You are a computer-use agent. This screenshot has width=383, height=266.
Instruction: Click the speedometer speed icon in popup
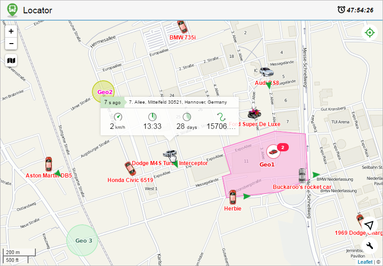(x=118, y=117)
